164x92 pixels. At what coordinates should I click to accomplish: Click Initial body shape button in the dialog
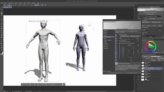coord(124,36)
